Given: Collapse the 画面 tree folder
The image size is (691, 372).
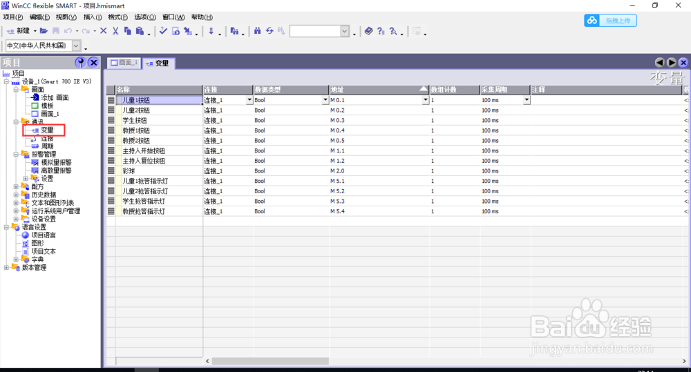Looking at the screenshot, I should [16, 89].
